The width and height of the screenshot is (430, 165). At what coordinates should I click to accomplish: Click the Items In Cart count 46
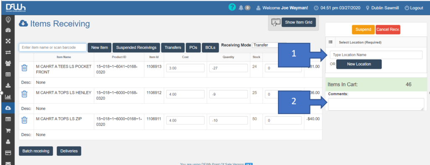click(x=408, y=85)
